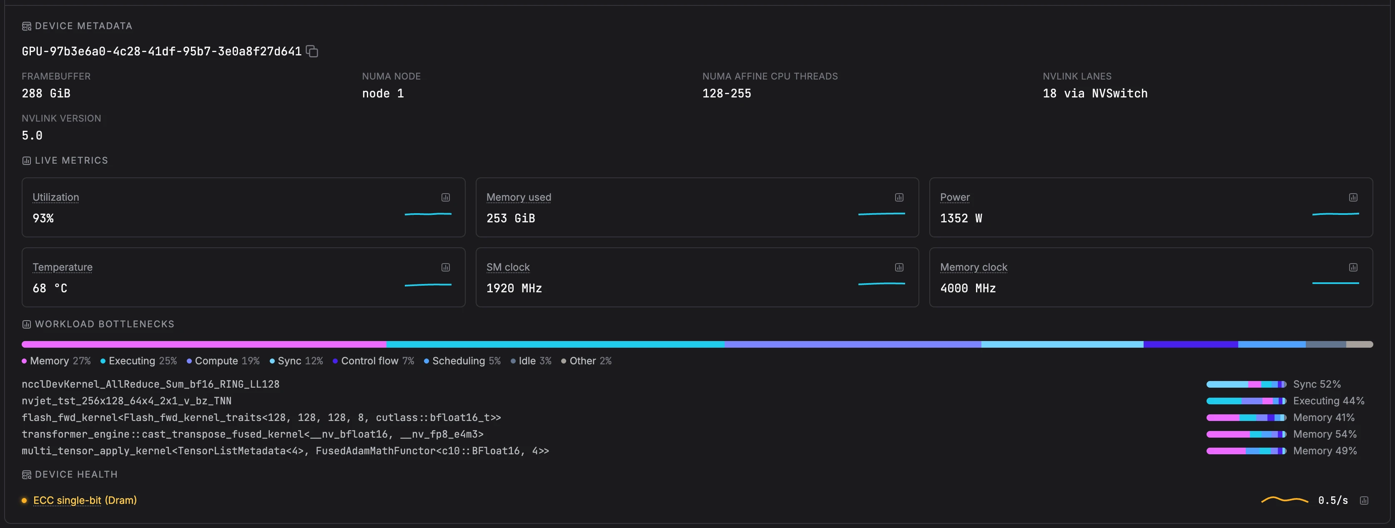1395x528 pixels.
Task: Click the Device Metadata section icon
Action: [27, 26]
